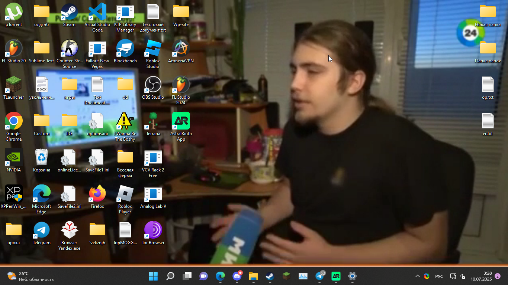
Task: Open the weather widget showing 25°C
Action: coord(30,276)
